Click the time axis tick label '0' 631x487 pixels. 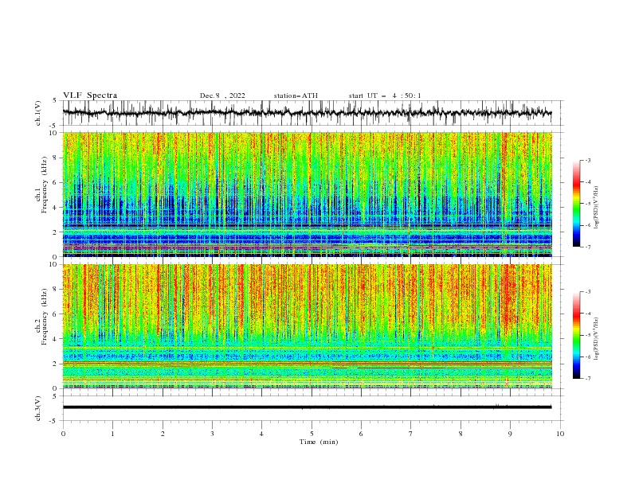click(x=63, y=434)
